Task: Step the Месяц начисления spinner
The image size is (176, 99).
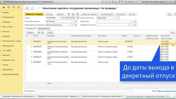Action: tap(118, 18)
